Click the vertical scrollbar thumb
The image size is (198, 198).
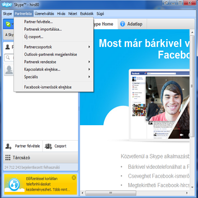click(192, 86)
